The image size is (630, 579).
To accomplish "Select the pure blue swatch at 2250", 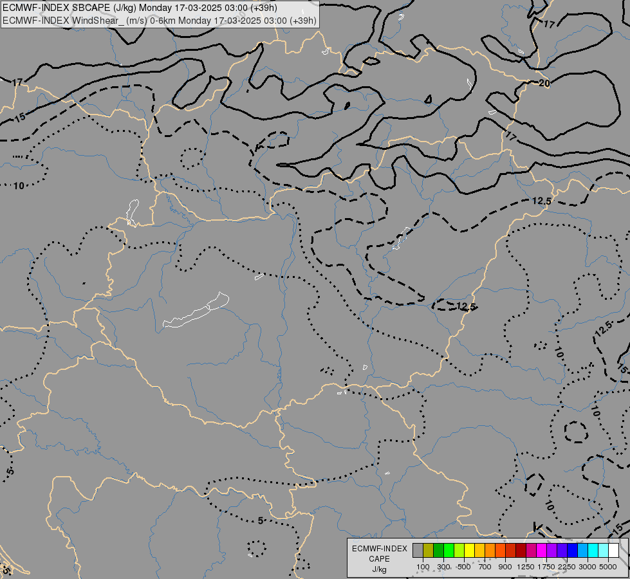I will (573, 551).
